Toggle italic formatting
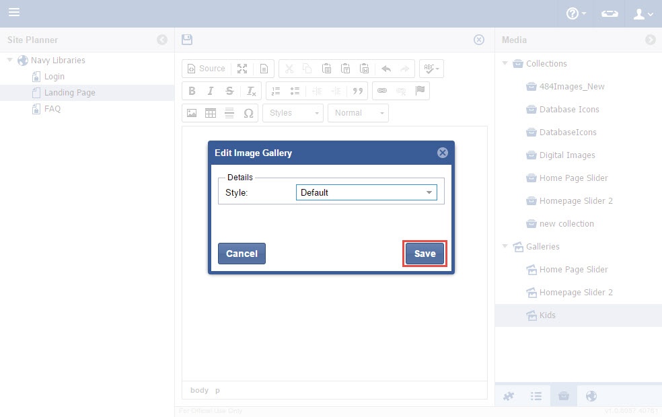 (x=211, y=91)
